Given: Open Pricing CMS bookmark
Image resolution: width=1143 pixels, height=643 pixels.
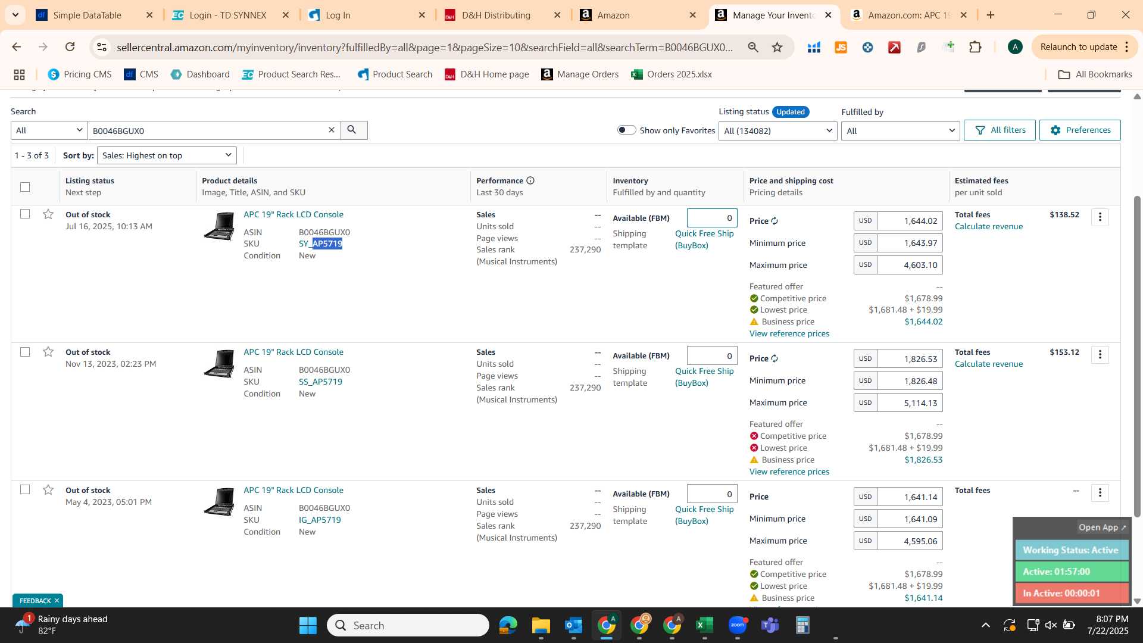Looking at the screenshot, I should tap(80, 74).
